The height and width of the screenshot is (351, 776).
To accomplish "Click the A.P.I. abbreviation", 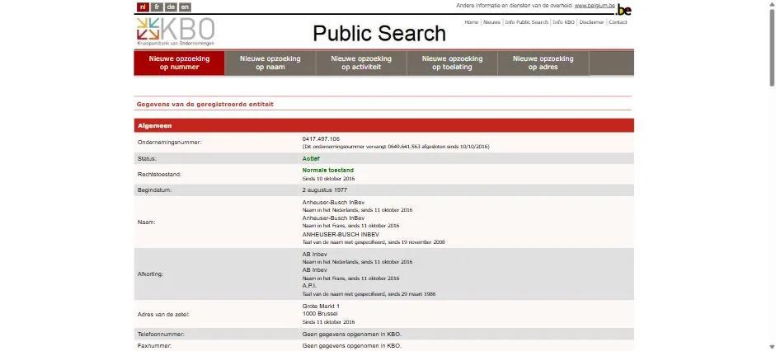I will pos(309,286).
